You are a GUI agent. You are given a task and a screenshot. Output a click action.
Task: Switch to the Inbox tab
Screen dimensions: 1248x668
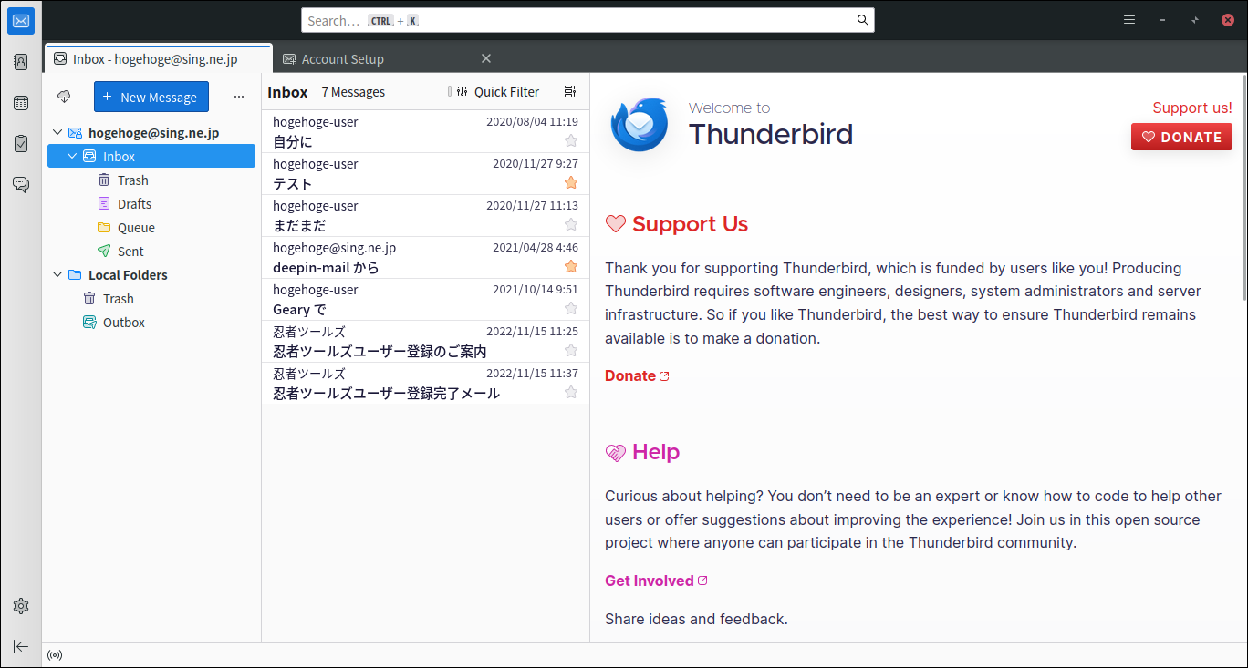[157, 58]
